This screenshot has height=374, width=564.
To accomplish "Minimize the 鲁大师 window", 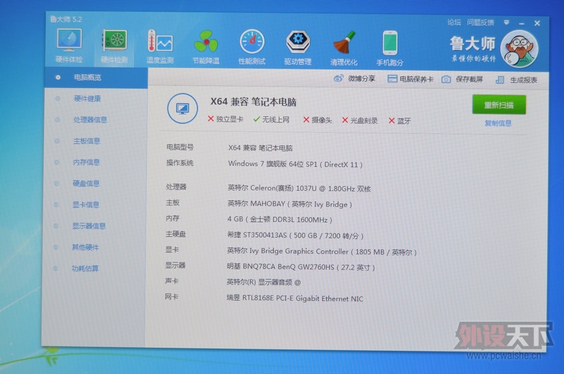I will [x=522, y=23].
